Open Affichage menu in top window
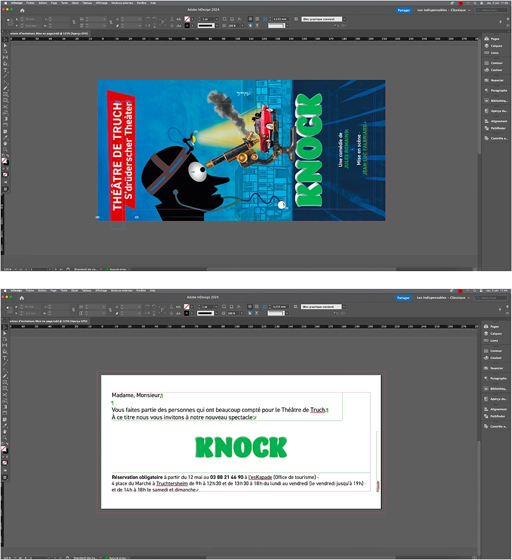The image size is (512, 560). click(x=101, y=3)
